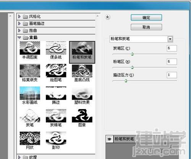Click the 粉笔区 slider handle
The width and height of the screenshot is (191, 159).
(132, 67)
